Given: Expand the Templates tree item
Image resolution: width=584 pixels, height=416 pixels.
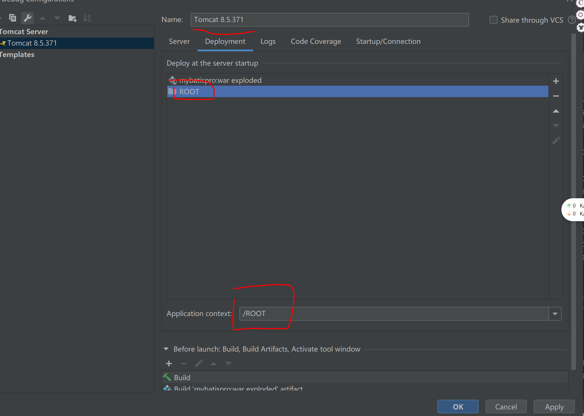Looking at the screenshot, I should coord(2,54).
